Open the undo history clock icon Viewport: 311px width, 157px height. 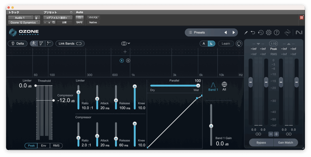pos(261,32)
